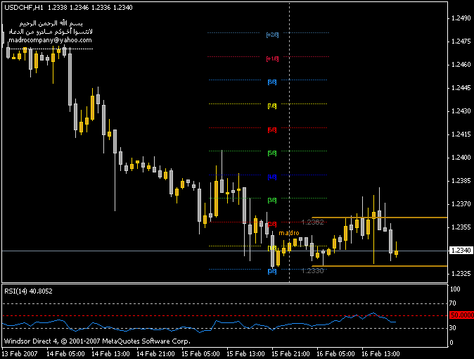Click the orange madro text label

[289, 232]
